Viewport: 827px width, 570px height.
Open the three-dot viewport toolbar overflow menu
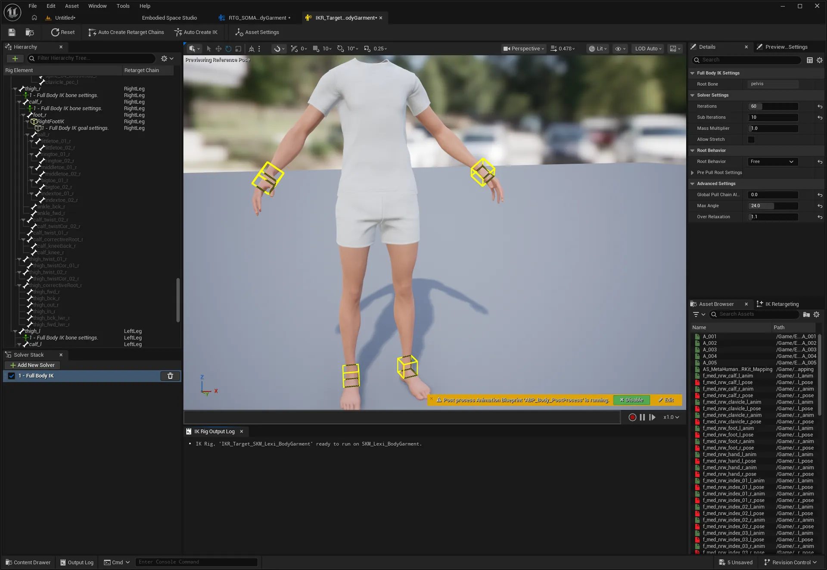click(x=259, y=49)
